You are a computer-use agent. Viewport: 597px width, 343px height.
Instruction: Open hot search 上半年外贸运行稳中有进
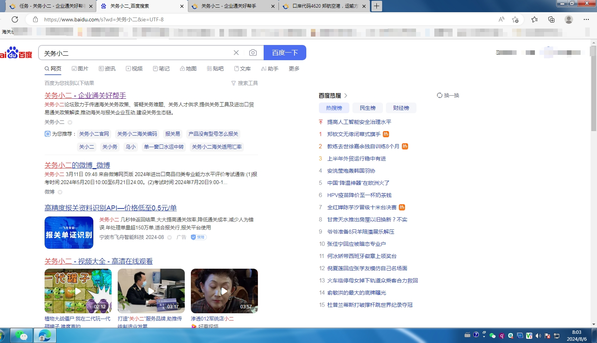357,159
